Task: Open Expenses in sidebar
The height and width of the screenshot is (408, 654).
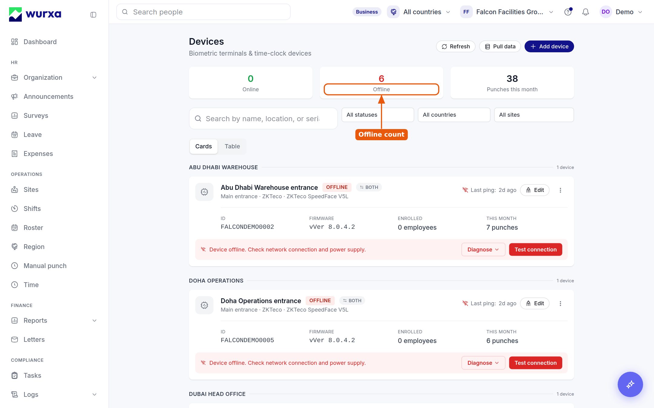Action: [x=54, y=154]
